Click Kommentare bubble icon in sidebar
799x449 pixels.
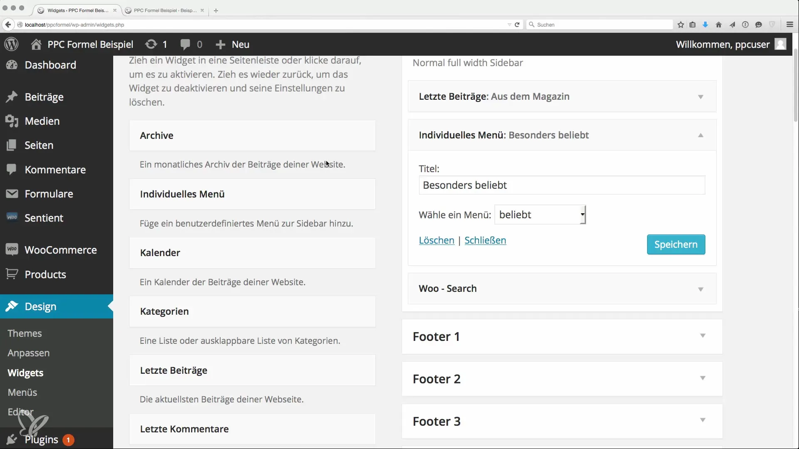[12, 169]
